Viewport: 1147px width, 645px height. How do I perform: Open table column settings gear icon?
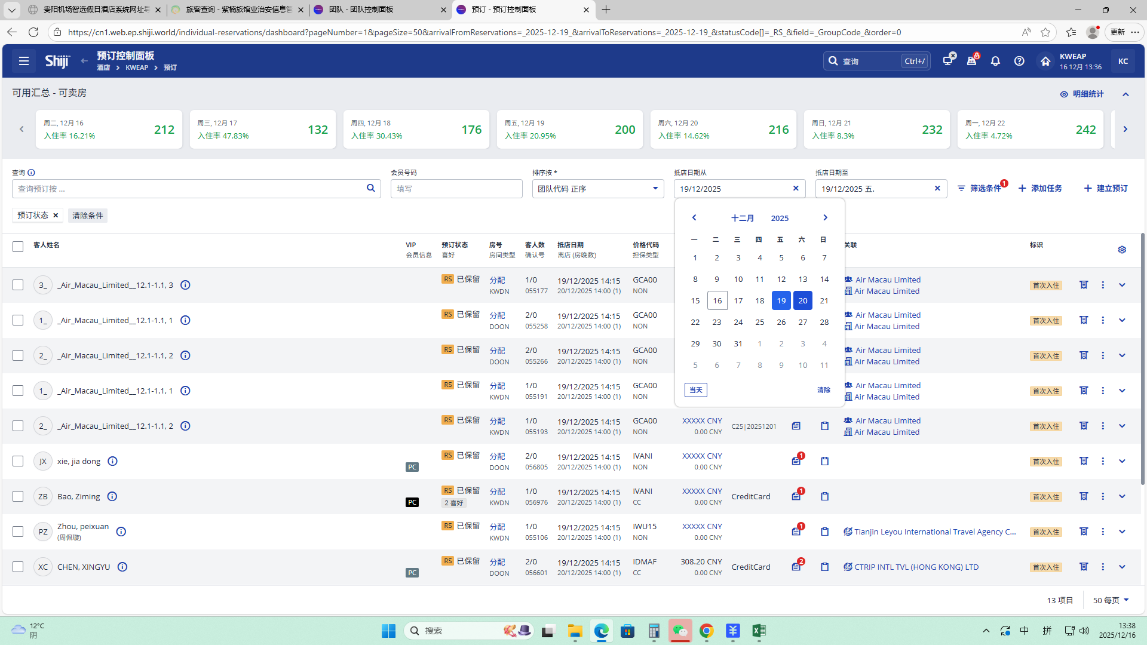(1122, 250)
